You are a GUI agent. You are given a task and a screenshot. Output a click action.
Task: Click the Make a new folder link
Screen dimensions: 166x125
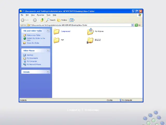tap(34, 35)
